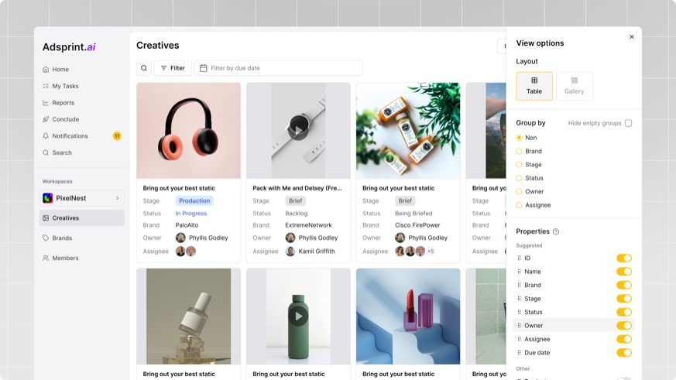Open the lipstick creative thumbnail
Image resolution: width=676 pixels, height=380 pixels.
point(408,317)
